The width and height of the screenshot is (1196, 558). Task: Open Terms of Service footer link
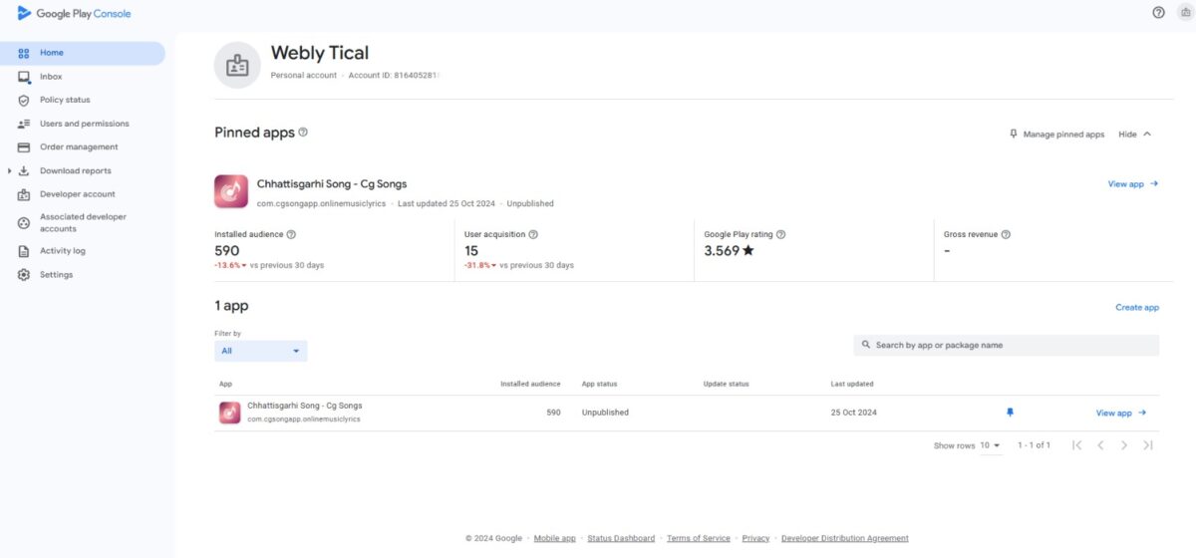point(699,539)
